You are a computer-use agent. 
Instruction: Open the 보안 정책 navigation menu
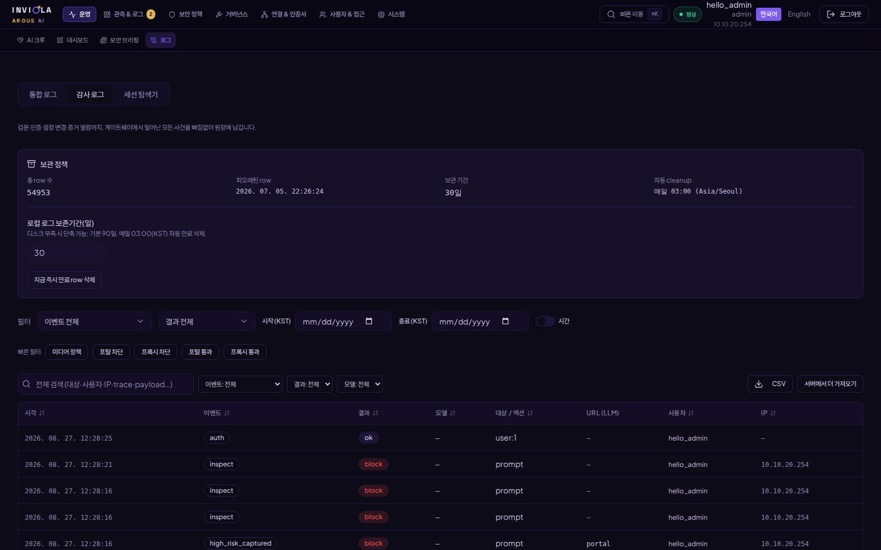[x=186, y=14]
